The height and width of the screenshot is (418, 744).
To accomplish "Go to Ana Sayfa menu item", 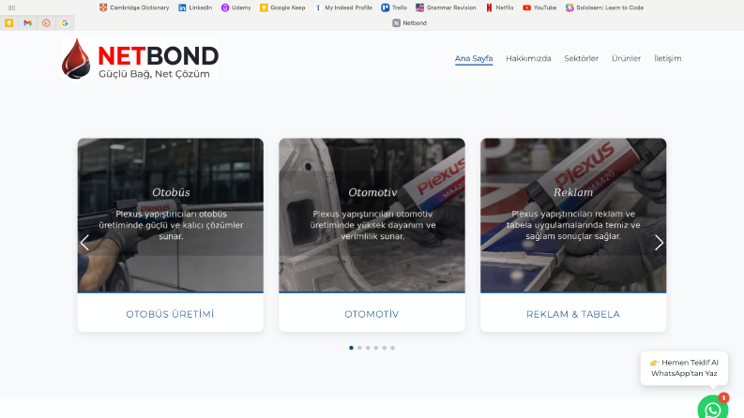I will click(x=474, y=58).
